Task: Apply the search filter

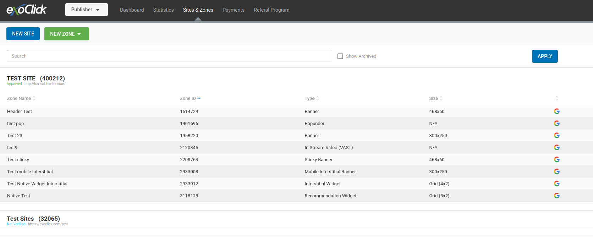Action: click(x=544, y=56)
